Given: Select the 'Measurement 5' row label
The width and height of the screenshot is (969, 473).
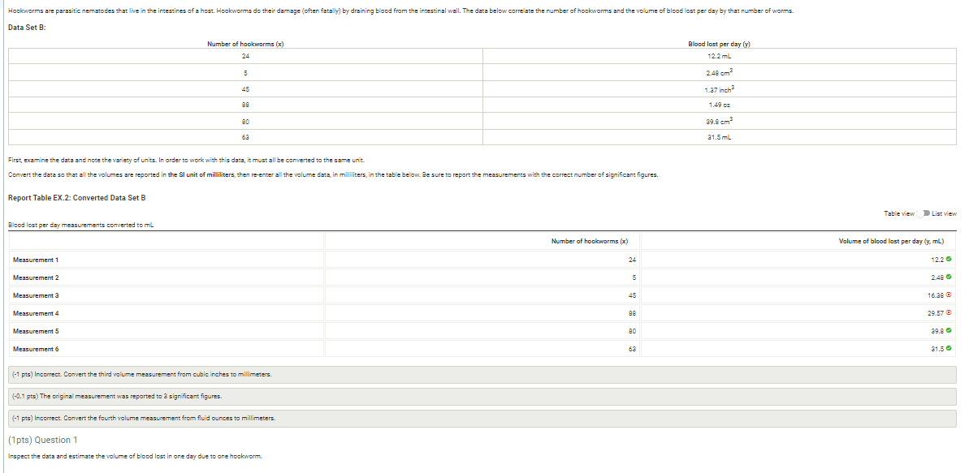Looking at the screenshot, I should tap(36, 332).
